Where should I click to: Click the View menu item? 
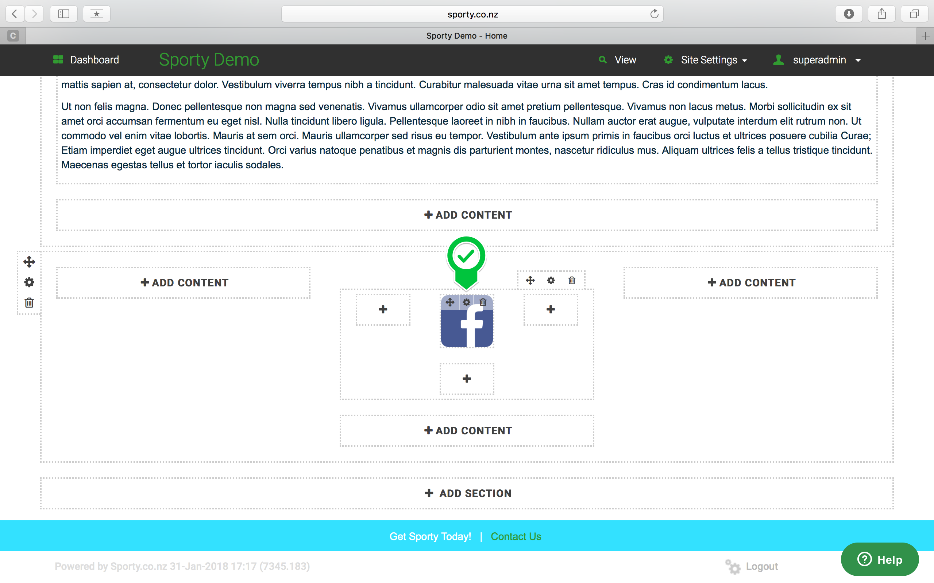625,60
